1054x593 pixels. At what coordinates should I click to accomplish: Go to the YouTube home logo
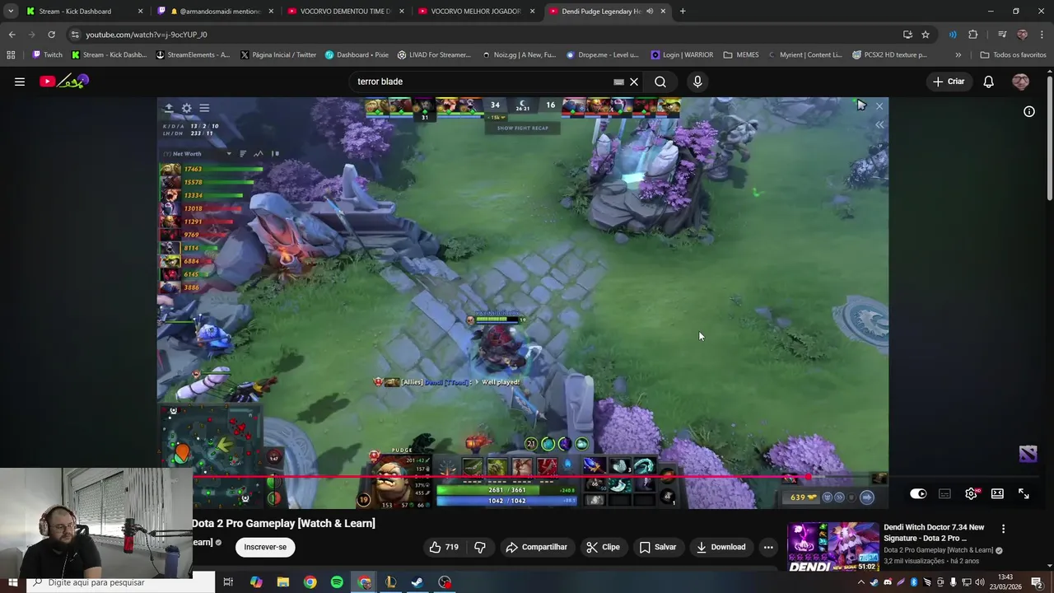(x=63, y=81)
